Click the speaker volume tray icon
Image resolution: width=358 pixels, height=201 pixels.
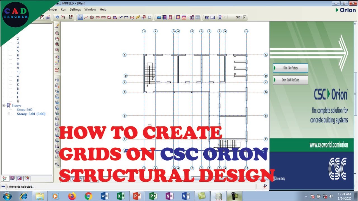(331, 196)
